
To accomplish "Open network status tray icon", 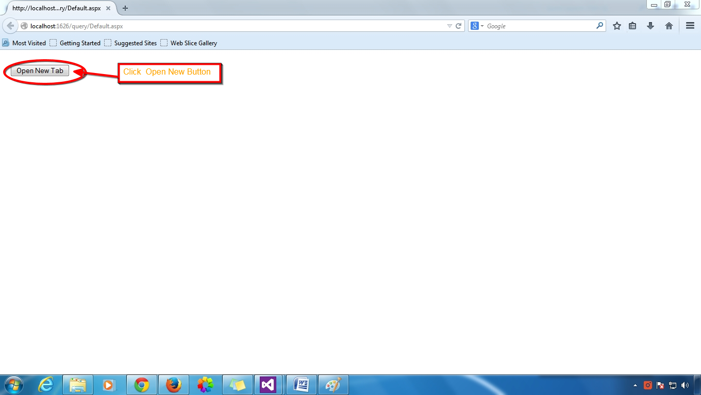I will [x=673, y=385].
